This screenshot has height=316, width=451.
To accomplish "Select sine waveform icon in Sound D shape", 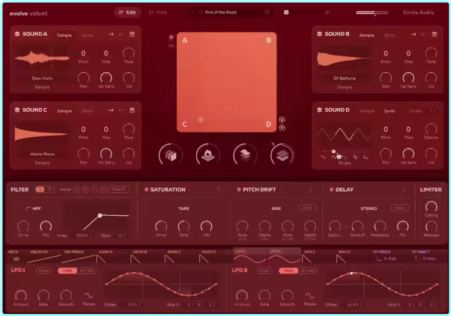I will [323, 157].
